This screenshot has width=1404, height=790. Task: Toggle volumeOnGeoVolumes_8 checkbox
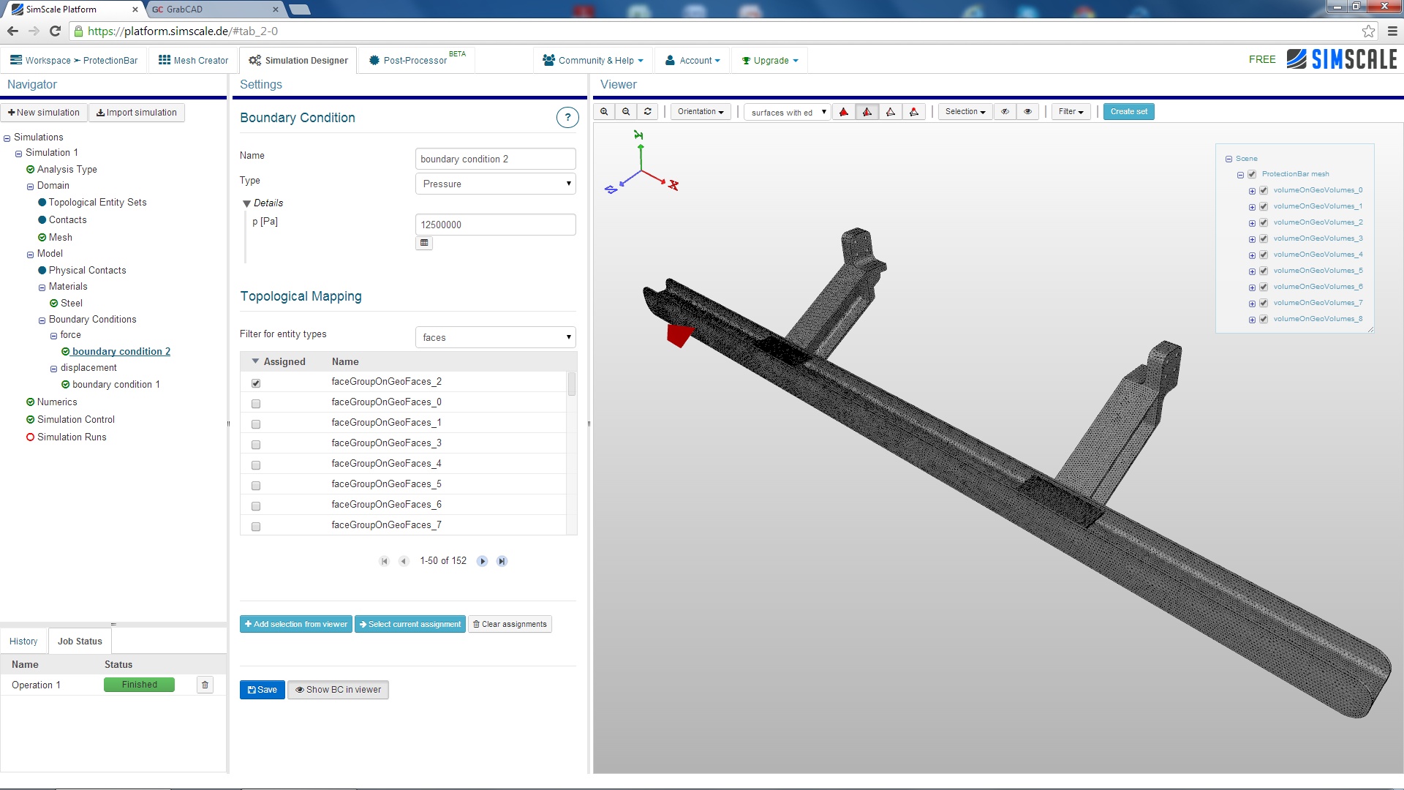(x=1264, y=320)
